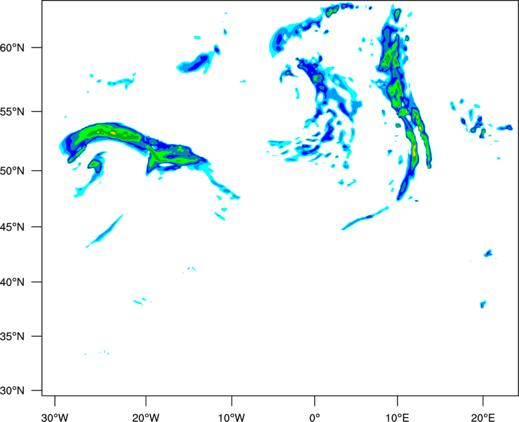Click the 0° longitude axis label
The width and height of the screenshot is (519, 422).
[315, 417]
